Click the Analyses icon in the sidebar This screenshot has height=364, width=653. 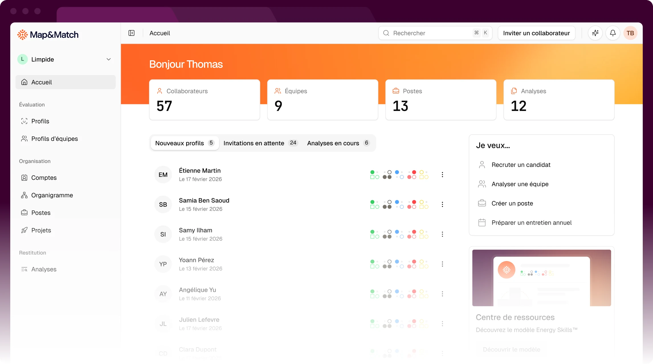click(24, 269)
